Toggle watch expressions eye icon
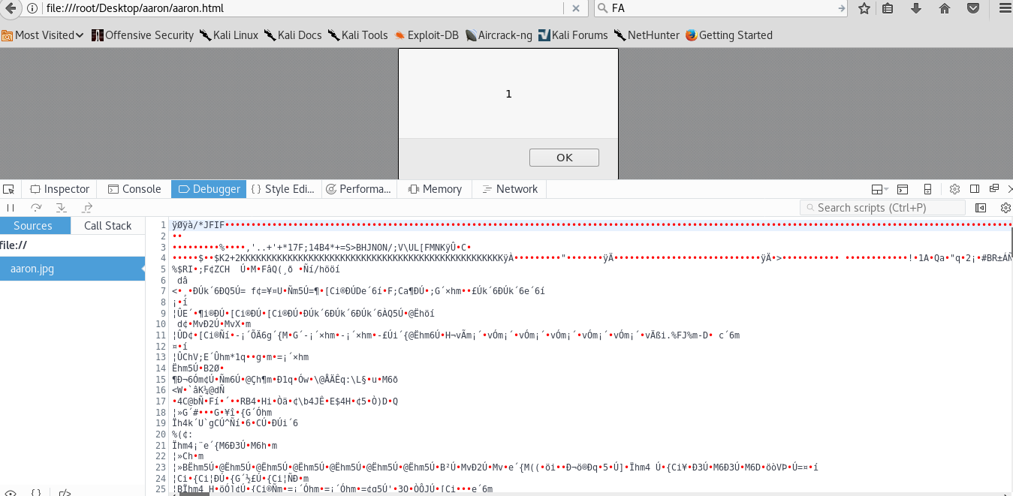This screenshot has width=1013, height=496. click(10, 493)
